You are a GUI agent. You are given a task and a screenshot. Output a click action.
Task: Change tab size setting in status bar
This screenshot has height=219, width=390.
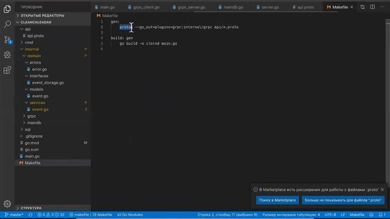point(291,215)
